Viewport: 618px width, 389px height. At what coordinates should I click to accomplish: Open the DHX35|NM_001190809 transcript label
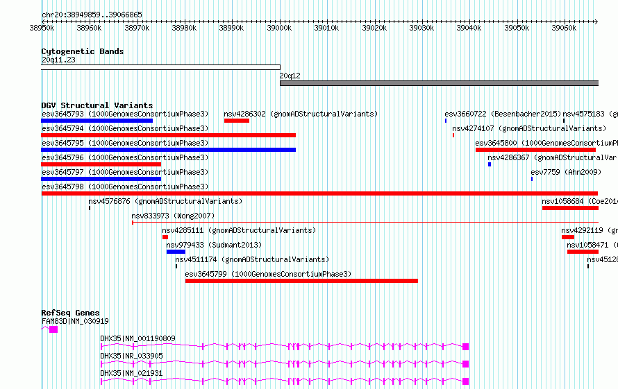[x=137, y=338]
